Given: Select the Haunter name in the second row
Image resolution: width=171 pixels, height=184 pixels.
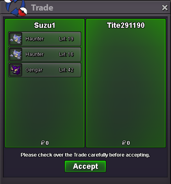Looking at the screenshot, I should [34, 54].
